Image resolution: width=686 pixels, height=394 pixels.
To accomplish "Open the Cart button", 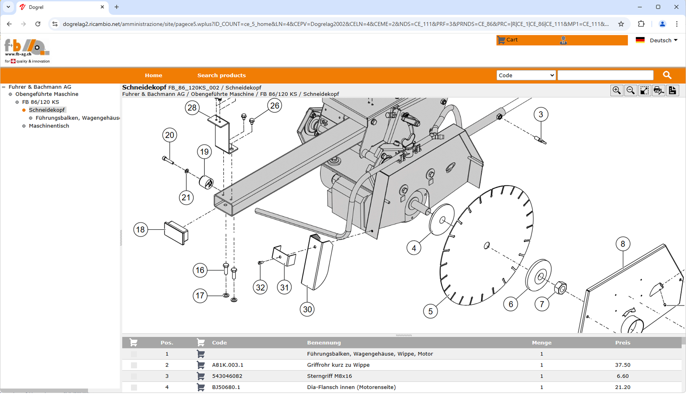I will click(508, 40).
